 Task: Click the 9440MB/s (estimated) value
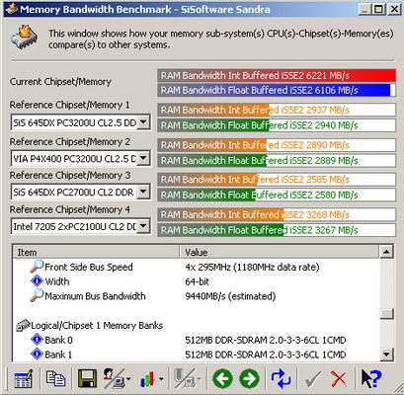click(x=230, y=296)
